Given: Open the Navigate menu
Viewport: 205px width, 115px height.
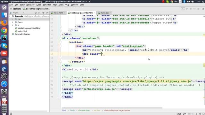Looking at the screenshot, I should point(30,5).
